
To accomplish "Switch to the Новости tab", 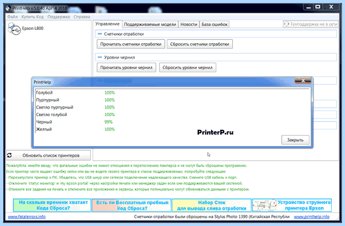I will pyautogui.click(x=189, y=24).
